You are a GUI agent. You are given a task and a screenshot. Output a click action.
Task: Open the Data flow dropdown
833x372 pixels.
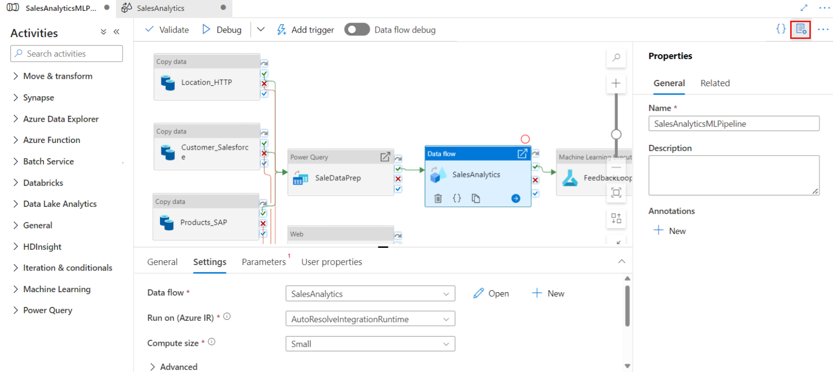[x=370, y=294]
